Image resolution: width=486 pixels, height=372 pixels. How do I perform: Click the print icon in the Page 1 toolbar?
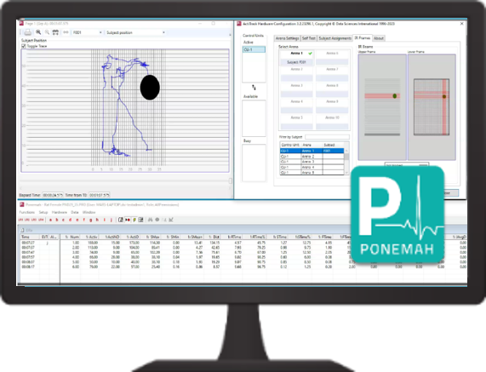tap(27, 32)
